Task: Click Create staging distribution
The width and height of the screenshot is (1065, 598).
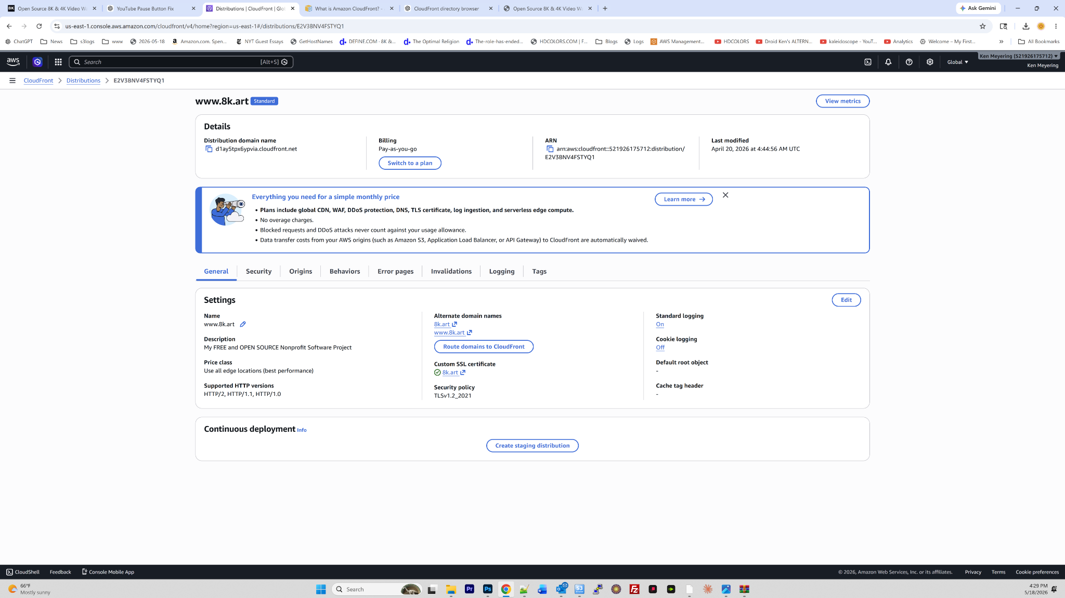Action: (532, 446)
